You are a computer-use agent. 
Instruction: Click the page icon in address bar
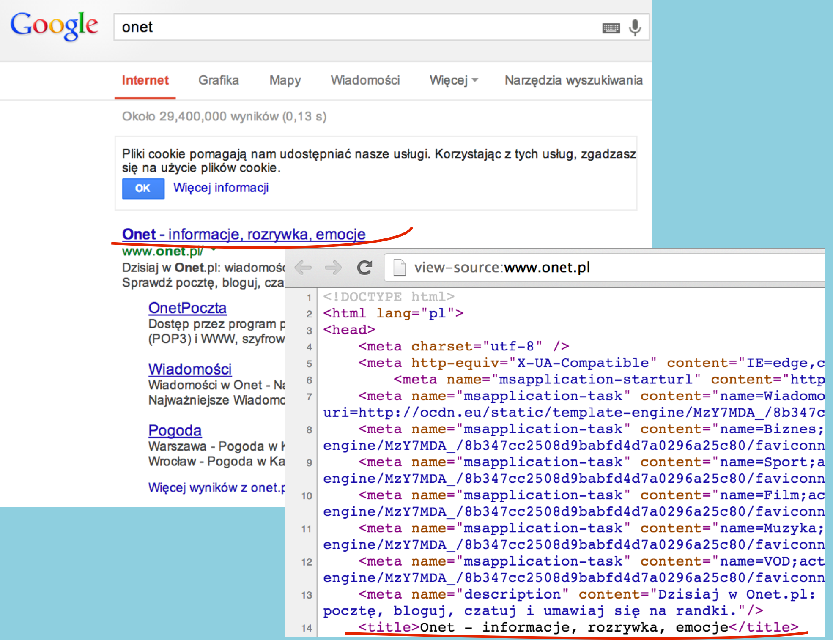point(400,268)
